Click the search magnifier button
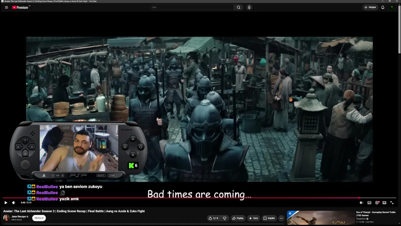 click(x=238, y=7)
